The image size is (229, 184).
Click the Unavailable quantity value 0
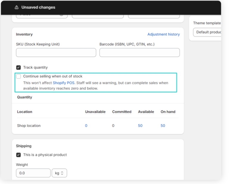[x=86, y=126]
